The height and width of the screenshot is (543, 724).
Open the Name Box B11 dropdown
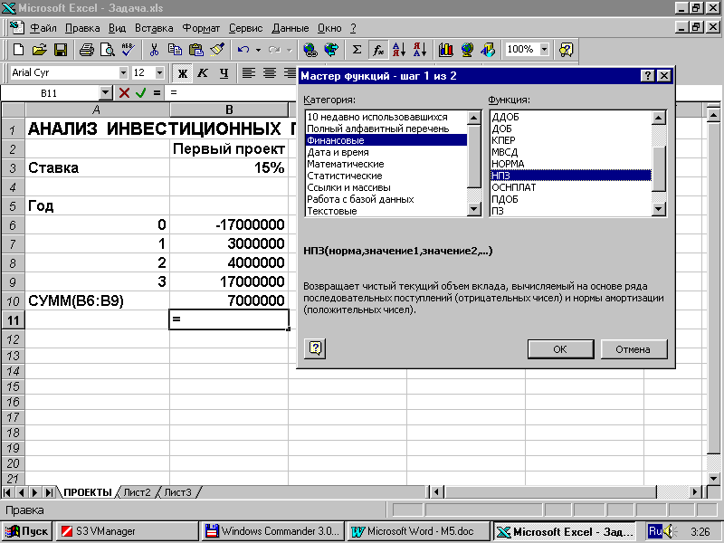point(106,93)
